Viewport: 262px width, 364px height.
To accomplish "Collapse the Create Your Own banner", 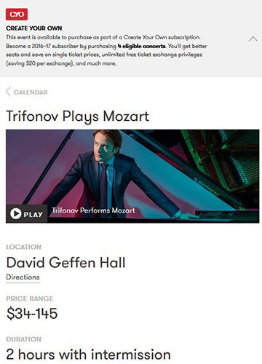I will coord(253,39).
